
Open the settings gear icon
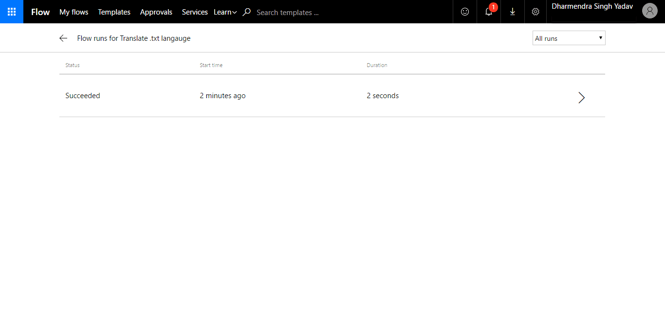(x=536, y=12)
